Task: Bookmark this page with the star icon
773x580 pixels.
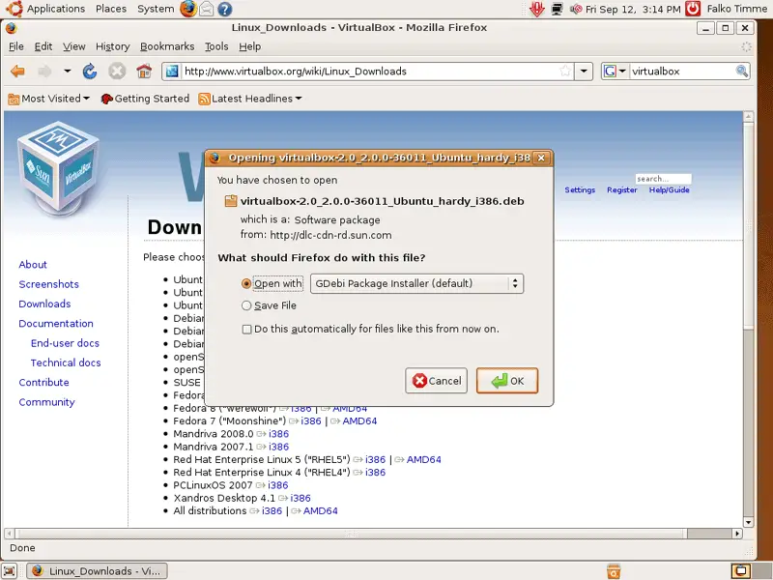Action: [565, 71]
